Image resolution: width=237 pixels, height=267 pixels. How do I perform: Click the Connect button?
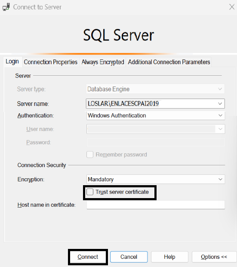point(88,257)
